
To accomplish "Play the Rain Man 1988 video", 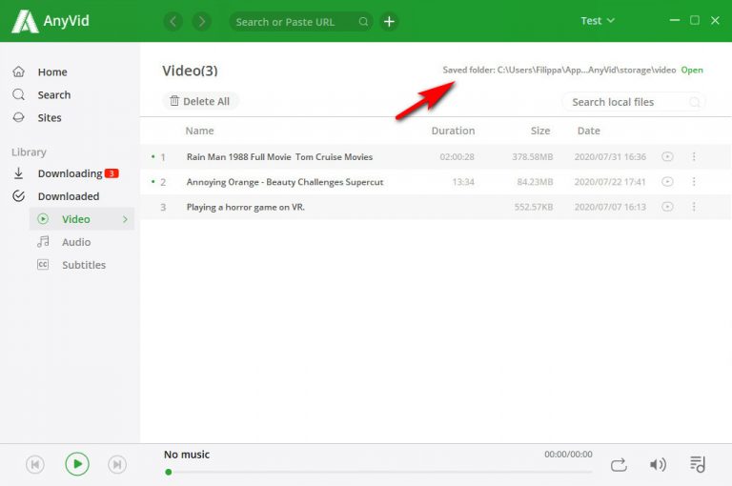I will [x=667, y=157].
